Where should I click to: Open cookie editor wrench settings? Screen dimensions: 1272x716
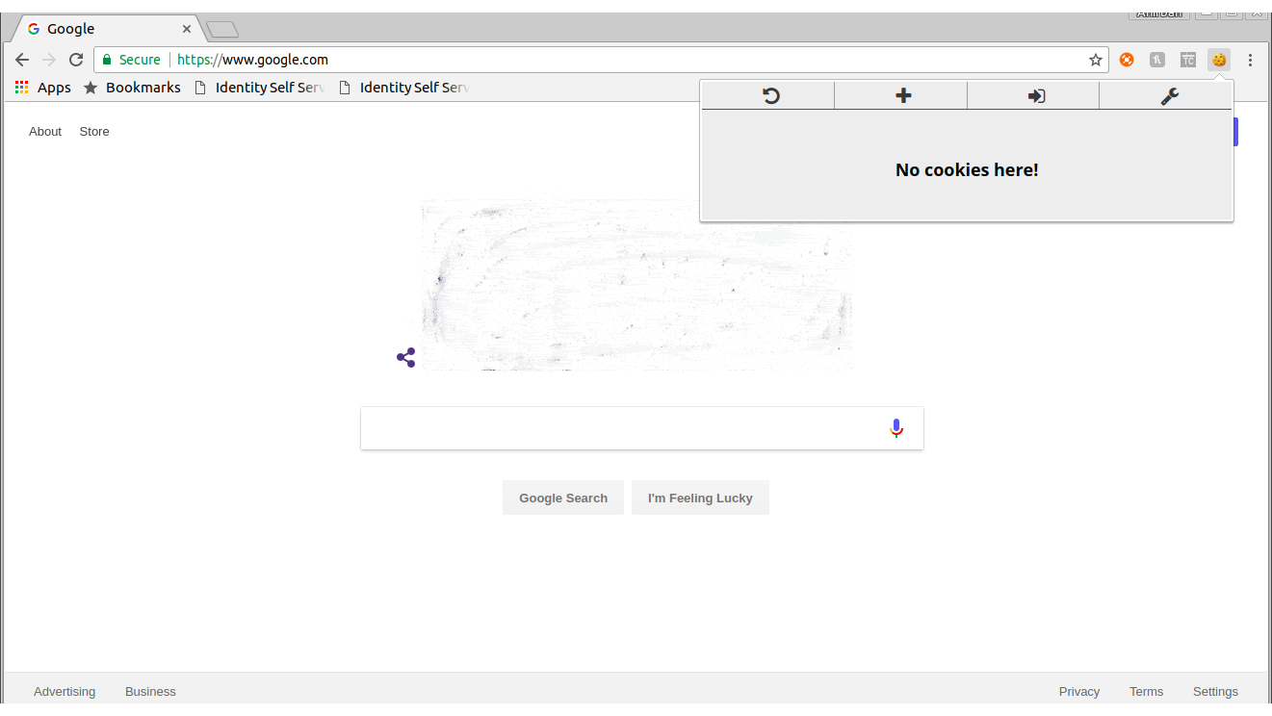(1170, 95)
